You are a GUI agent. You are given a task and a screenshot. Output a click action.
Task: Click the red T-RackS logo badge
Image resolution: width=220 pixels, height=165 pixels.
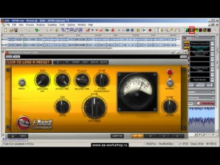tap(23, 123)
